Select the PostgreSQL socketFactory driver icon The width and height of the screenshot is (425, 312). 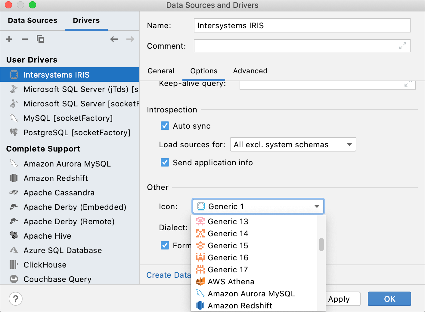coord(14,133)
